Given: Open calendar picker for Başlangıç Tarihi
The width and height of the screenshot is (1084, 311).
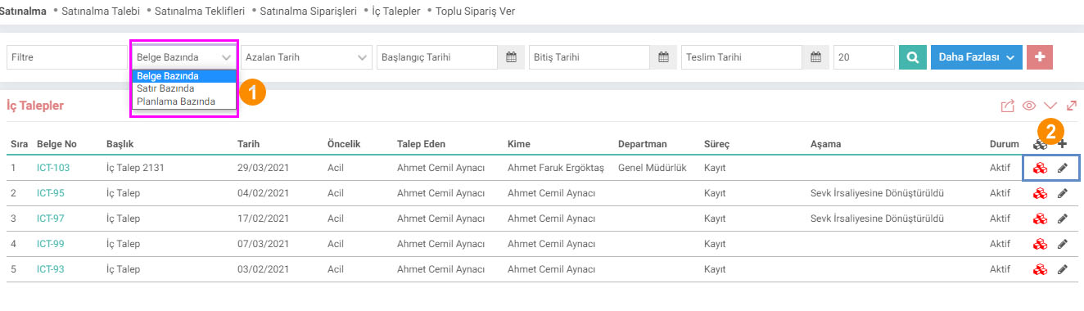Looking at the screenshot, I should pos(511,57).
